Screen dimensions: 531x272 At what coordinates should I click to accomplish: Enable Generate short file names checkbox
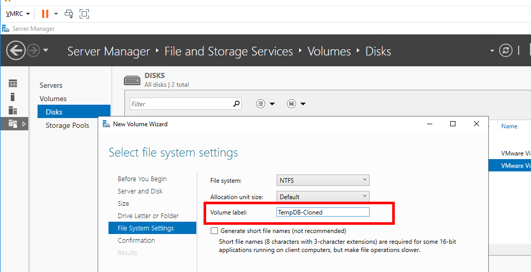click(215, 231)
